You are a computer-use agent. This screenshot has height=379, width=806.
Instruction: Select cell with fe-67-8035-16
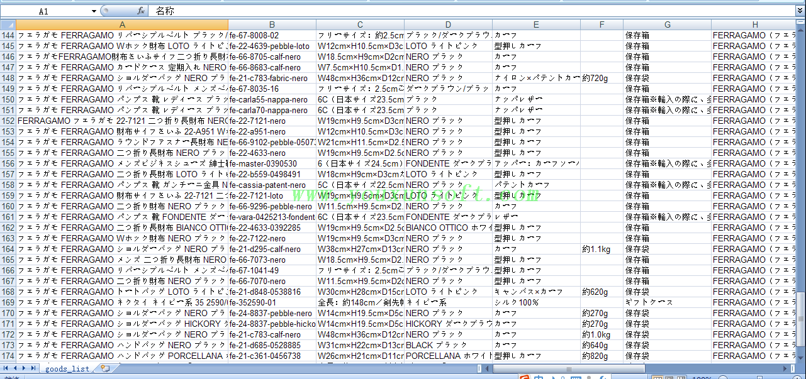tap(272, 89)
